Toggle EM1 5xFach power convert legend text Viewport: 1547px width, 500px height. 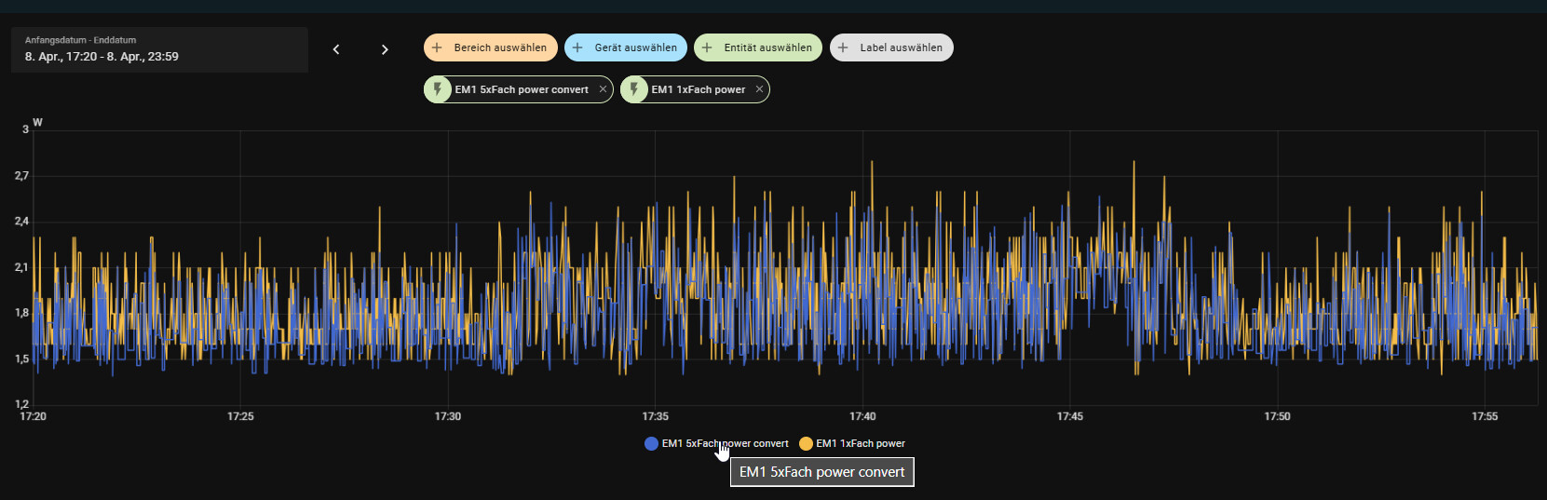tap(725, 444)
